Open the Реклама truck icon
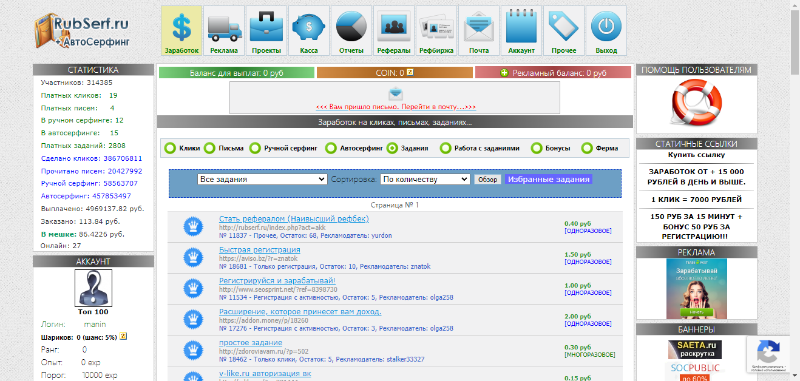 point(224,31)
